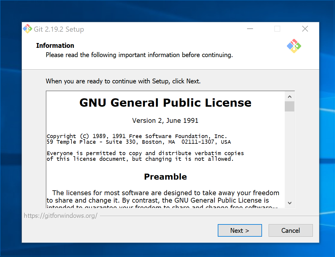
Task: Click the scroll up arrow in license box
Action: tap(290, 97)
